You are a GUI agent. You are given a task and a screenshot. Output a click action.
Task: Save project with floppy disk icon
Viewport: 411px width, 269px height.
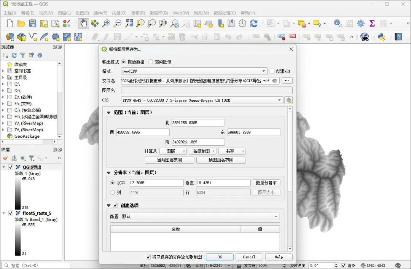point(32,23)
